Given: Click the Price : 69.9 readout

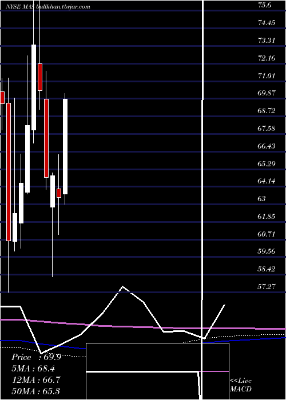Looking at the screenshot, I should (36, 357).
